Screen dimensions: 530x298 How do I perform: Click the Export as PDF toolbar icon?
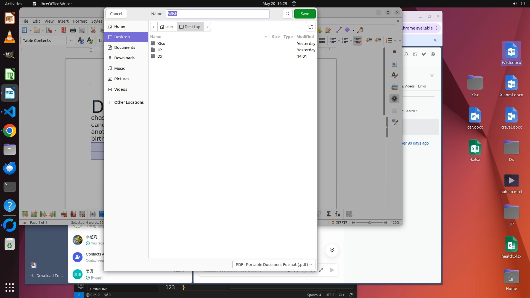[x=64, y=30]
